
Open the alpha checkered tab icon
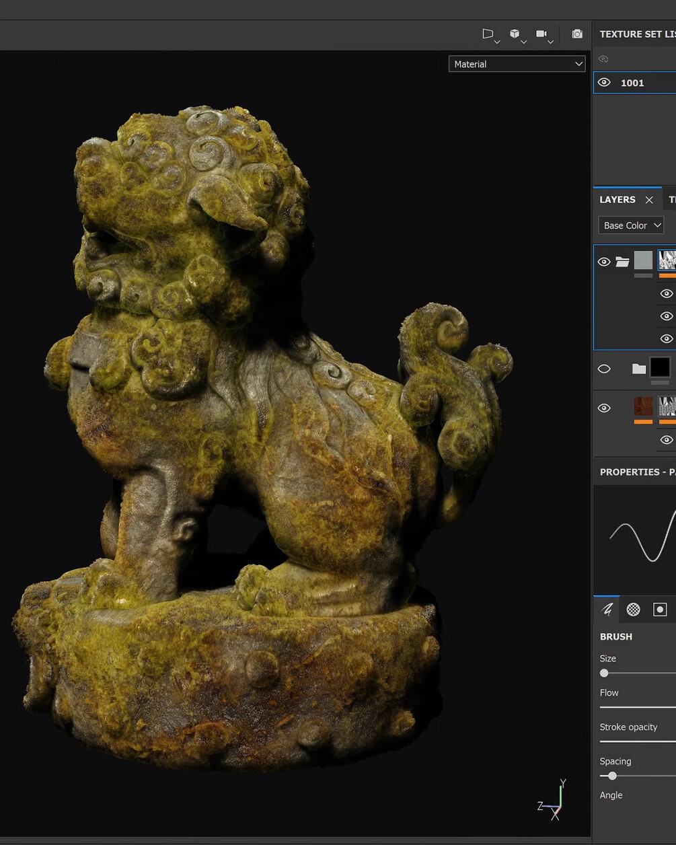pyautogui.click(x=633, y=610)
